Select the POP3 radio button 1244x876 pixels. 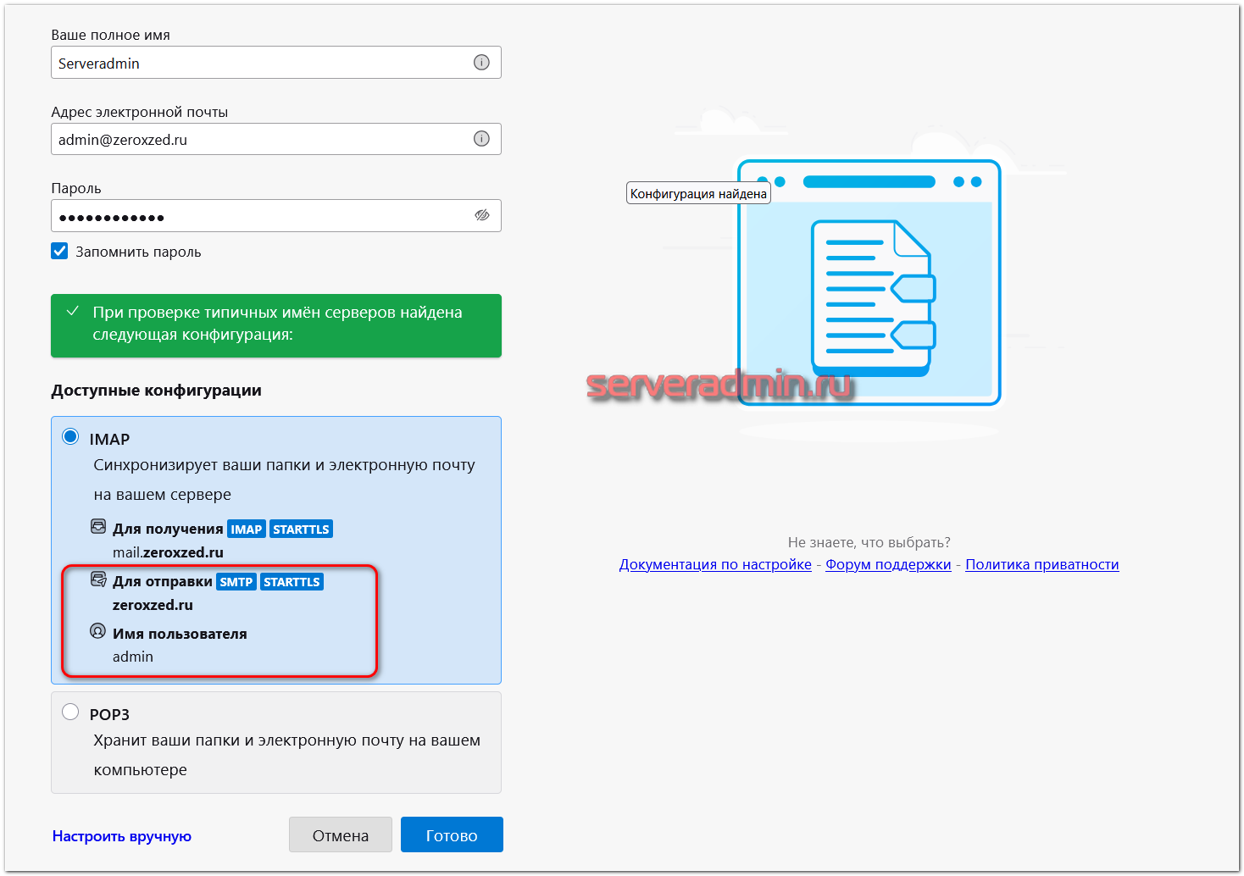70,712
